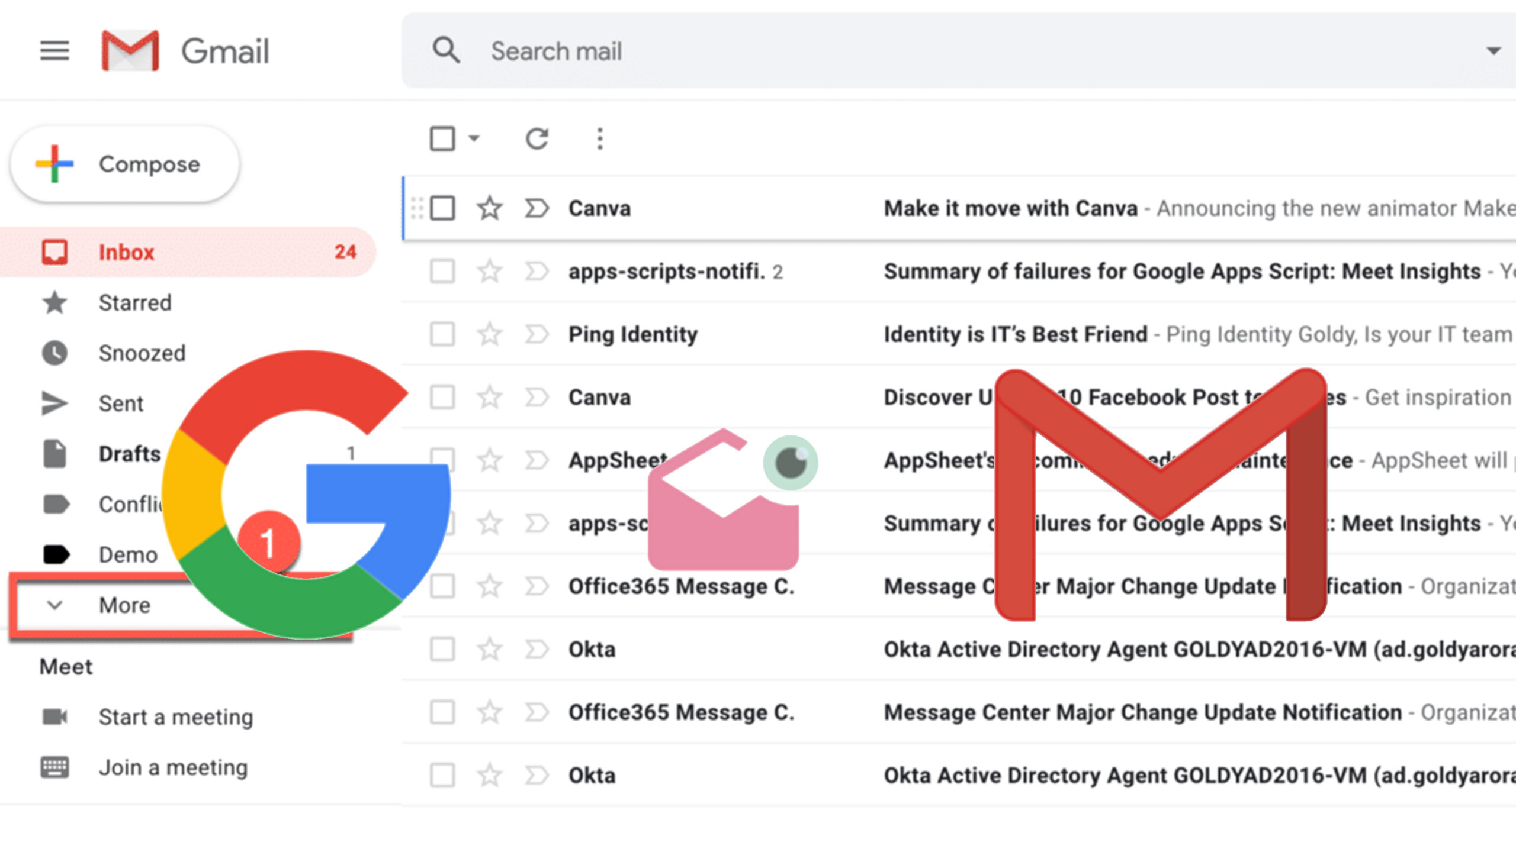Screen dimensions: 1516x865
Task: Star the AppSheet email
Action: point(489,460)
